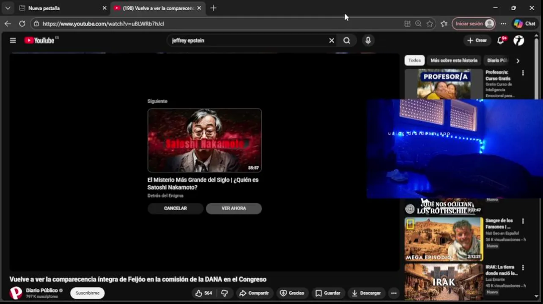Save the video with Guardar

(328, 293)
